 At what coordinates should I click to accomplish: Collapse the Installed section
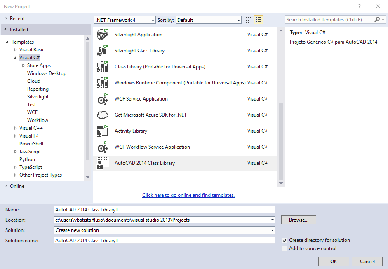click(5, 29)
